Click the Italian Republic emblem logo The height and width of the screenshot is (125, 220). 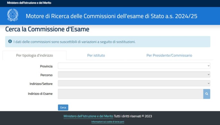point(12,15)
